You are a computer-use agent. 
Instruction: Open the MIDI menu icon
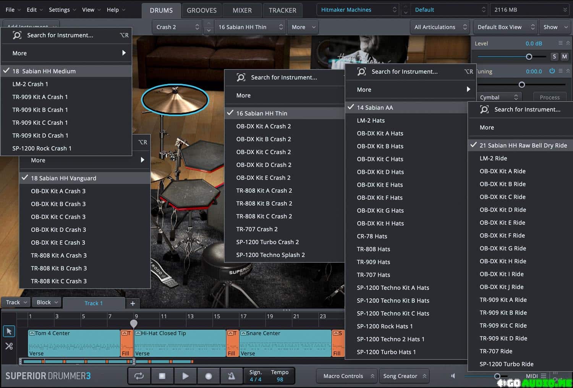click(543, 376)
